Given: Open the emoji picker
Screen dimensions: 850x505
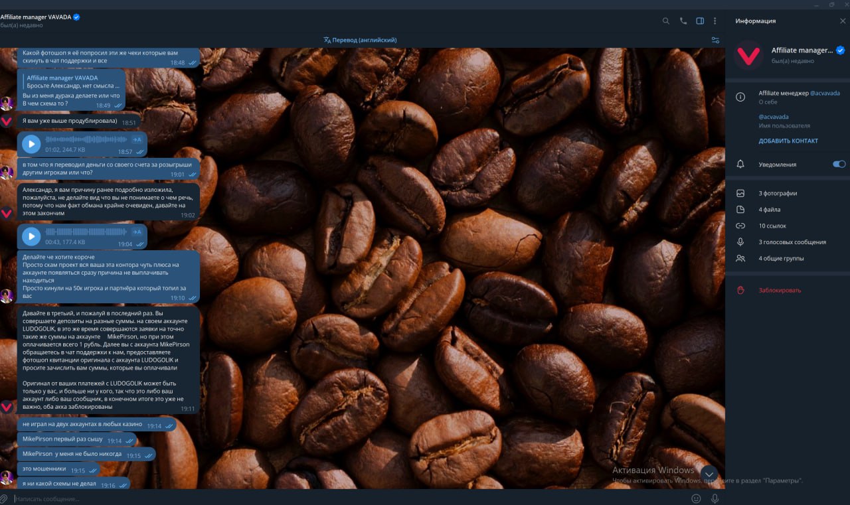Looking at the screenshot, I should coord(696,498).
